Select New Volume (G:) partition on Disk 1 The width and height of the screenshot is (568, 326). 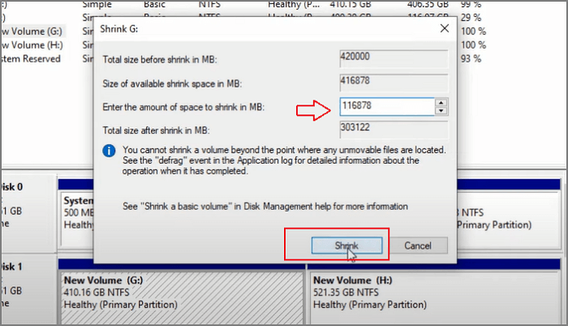point(183,297)
